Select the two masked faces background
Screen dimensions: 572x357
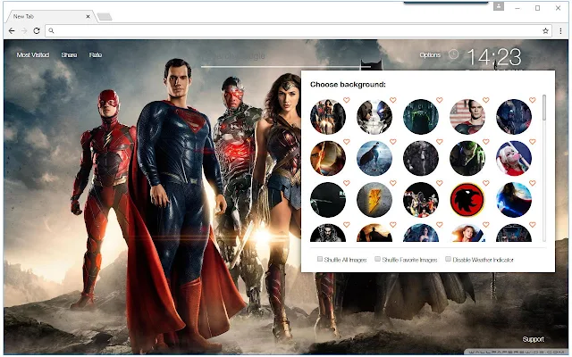click(x=374, y=117)
